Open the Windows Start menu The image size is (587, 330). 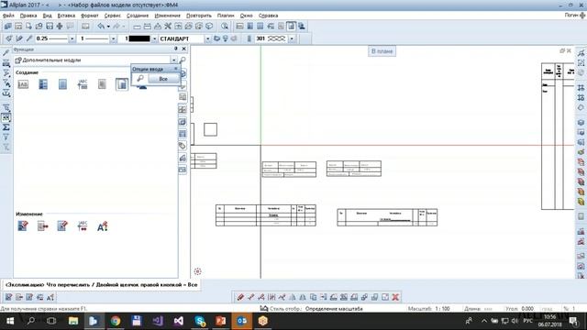coord(10,321)
